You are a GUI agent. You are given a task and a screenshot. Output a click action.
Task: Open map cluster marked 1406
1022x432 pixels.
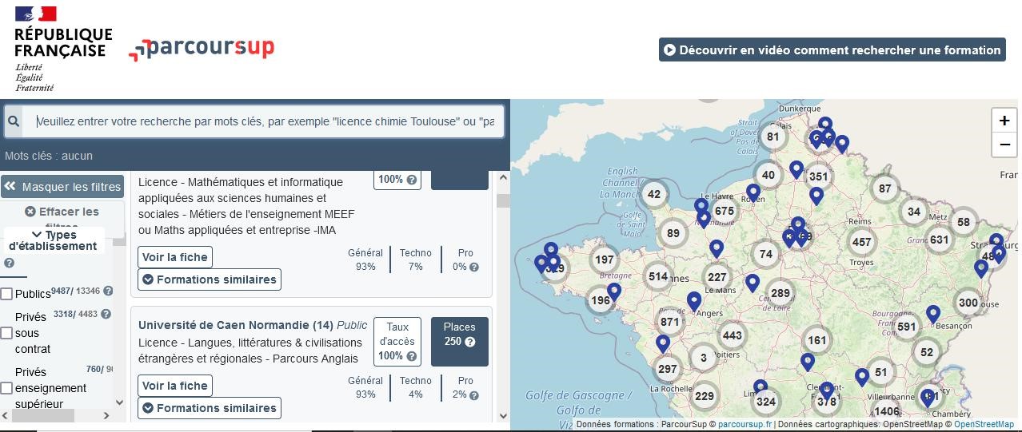click(x=886, y=411)
